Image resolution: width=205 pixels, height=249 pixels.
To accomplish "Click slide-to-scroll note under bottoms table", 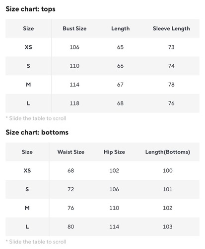I will 36,242.
